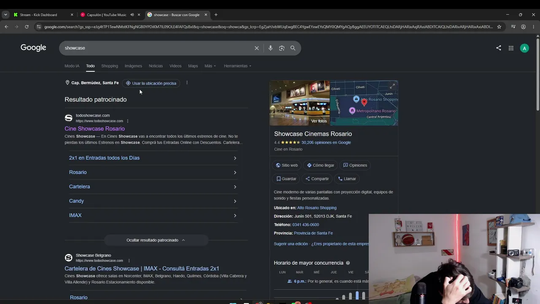Open the map thumbnail of Alto Rosario
The width and height of the screenshot is (540, 304).
364,103
